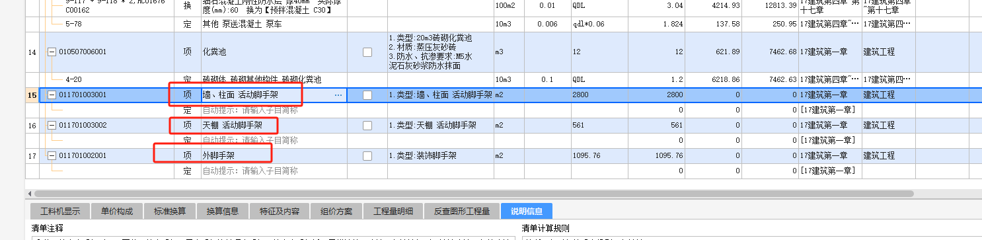Tick checkbox for 天棚 活动脚手架 row
The width and height of the screenshot is (982, 240).
coord(367,125)
